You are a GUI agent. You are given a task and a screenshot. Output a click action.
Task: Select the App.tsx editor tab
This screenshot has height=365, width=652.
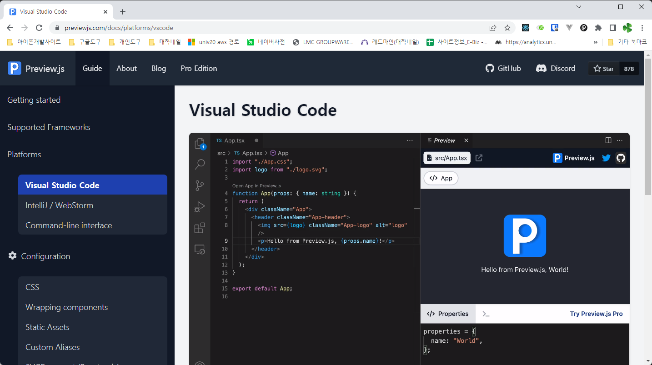[x=237, y=140]
